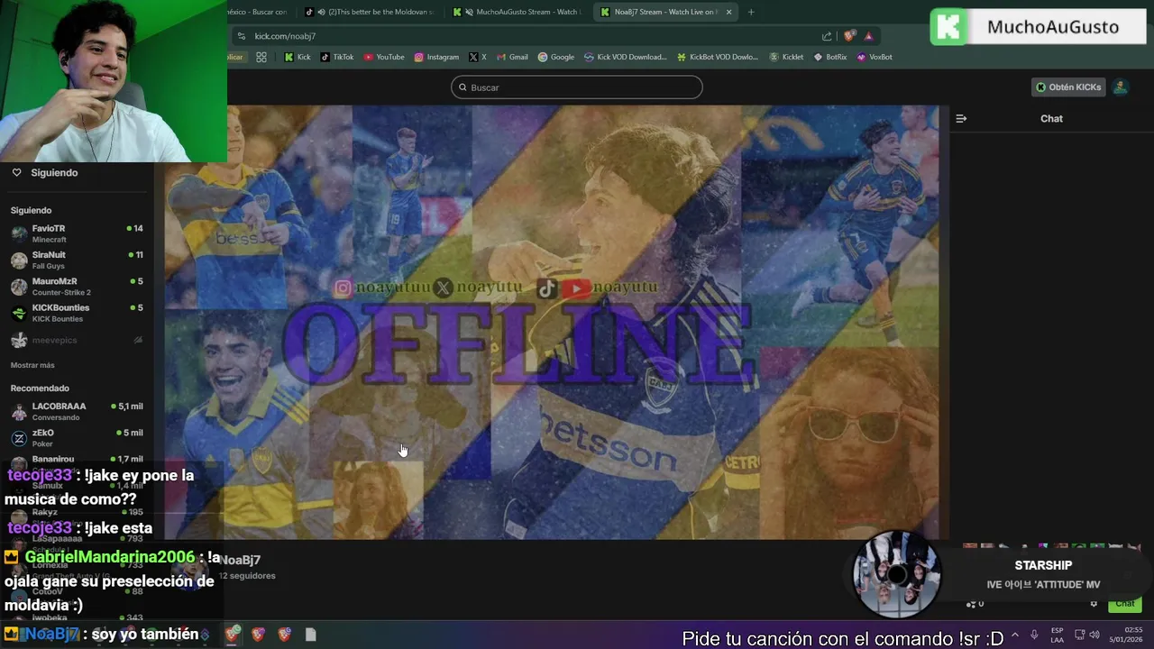Open the BotRix bookmark
Screen dimensions: 1154x649
click(x=830, y=57)
